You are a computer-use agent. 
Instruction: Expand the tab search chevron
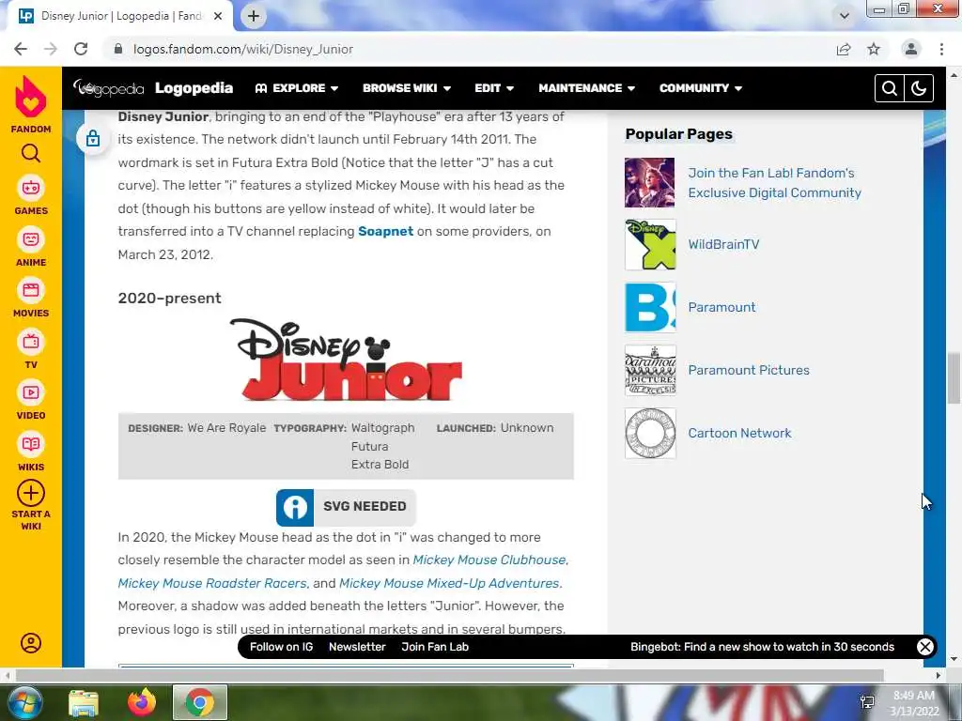[845, 16]
